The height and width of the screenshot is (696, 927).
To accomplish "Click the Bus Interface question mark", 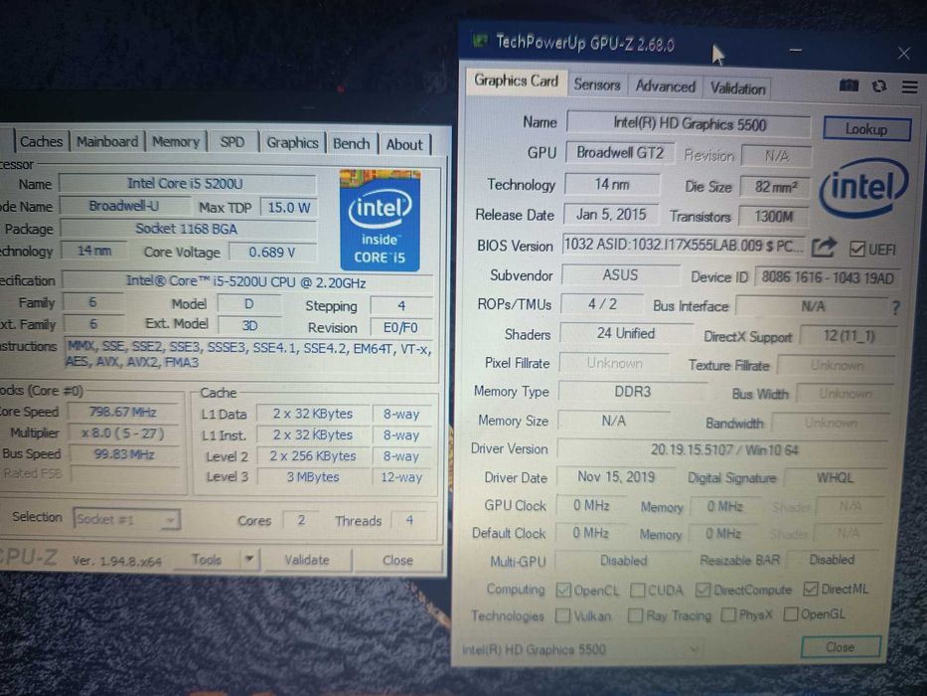I will [896, 308].
